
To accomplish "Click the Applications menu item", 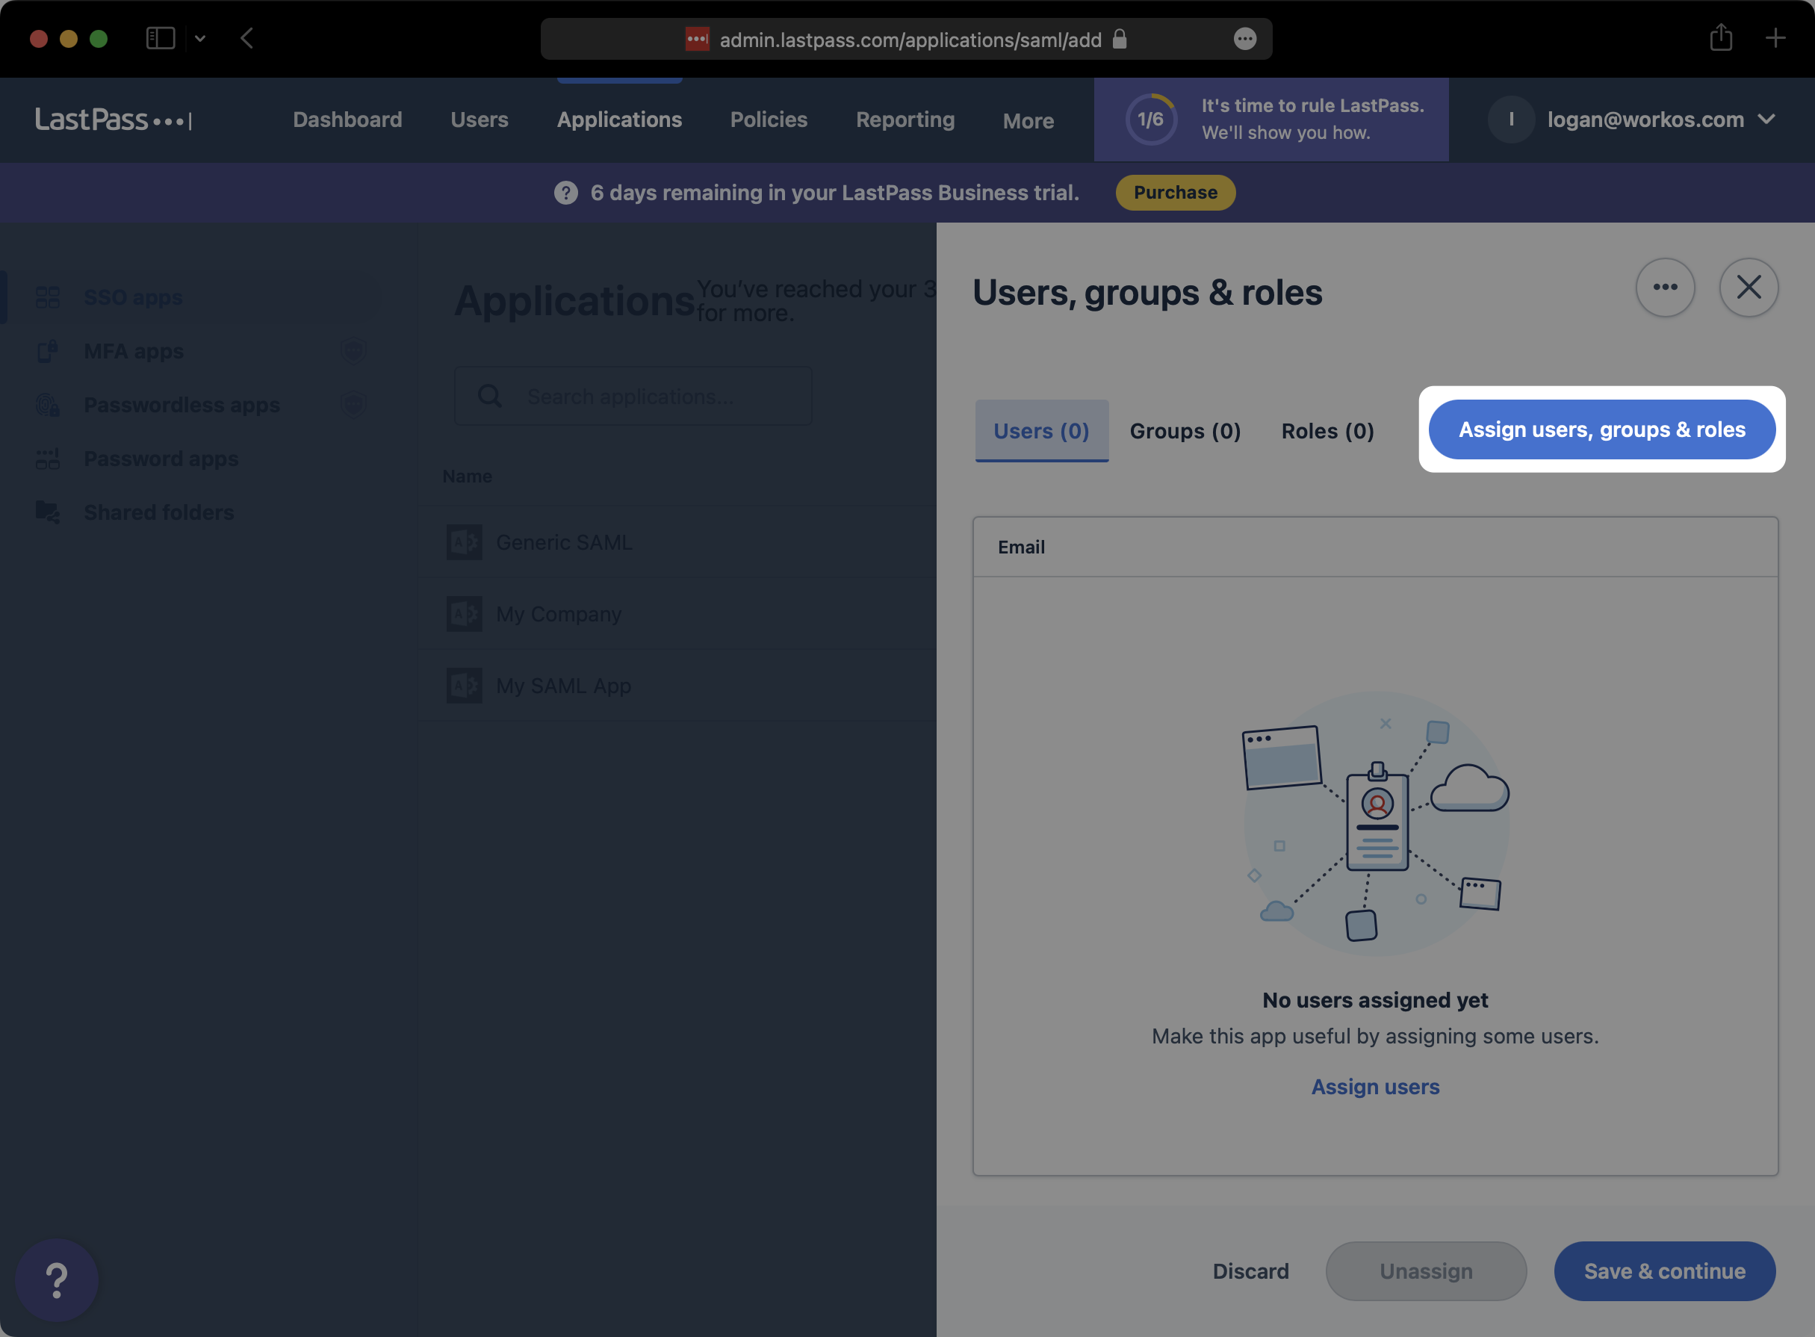I will point(620,118).
